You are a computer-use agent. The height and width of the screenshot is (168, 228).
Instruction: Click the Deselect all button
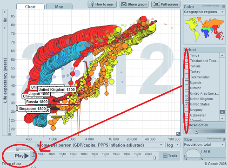point(205,125)
